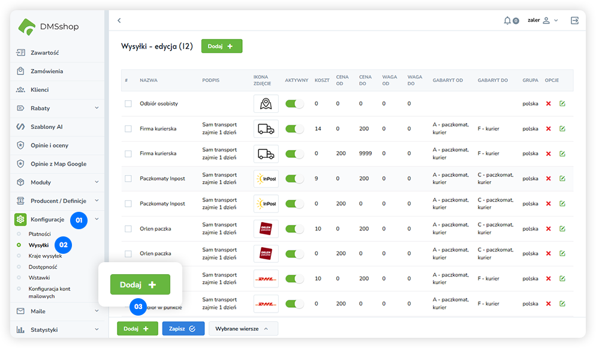This screenshot has width=596, height=348.
Task: Click Dodaj button next to page title
Action: (221, 46)
